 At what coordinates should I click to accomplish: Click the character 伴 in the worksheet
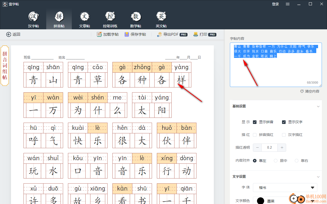tap(186, 141)
